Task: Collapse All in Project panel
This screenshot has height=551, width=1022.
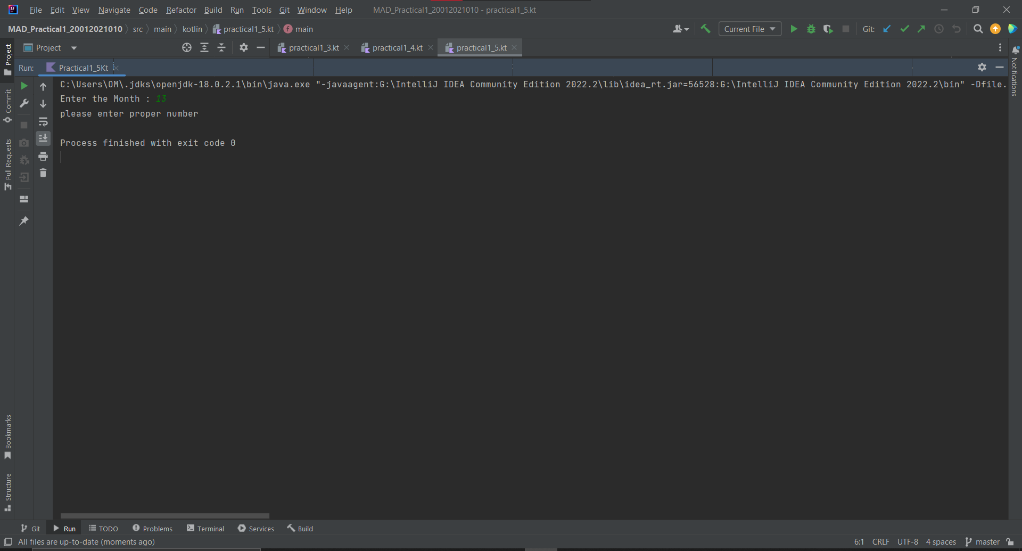Action: click(221, 47)
